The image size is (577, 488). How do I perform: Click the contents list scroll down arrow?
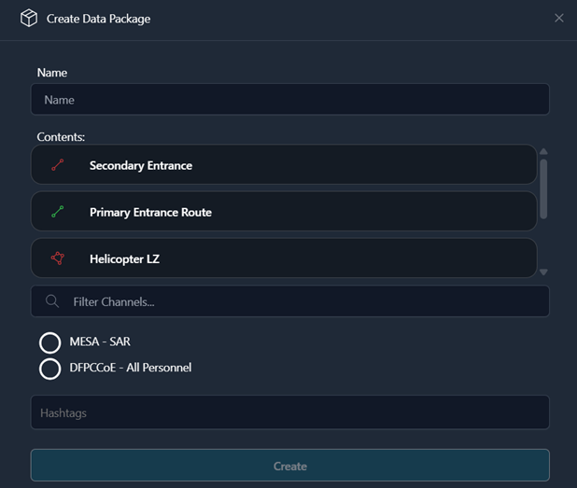[x=543, y=272]
